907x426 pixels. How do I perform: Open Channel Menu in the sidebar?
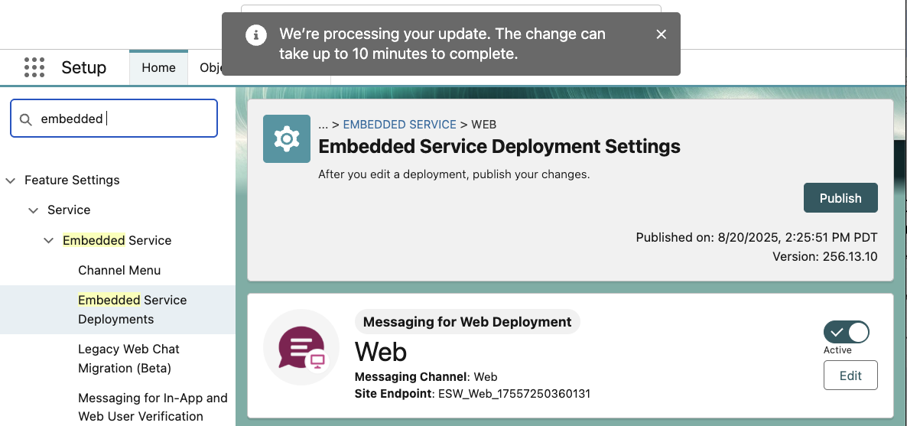pyautogui.click(x=119, y=270)
